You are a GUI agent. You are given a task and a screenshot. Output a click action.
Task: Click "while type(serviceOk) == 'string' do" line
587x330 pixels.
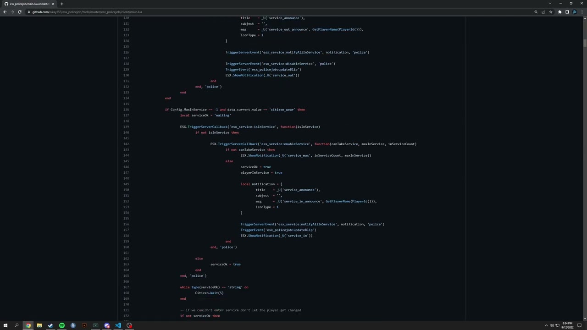(214, 287)
